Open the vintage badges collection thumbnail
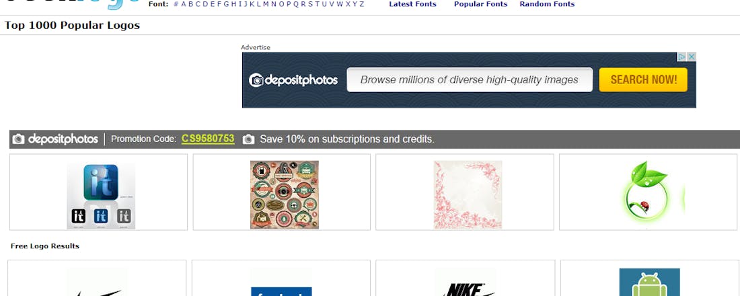 coord(285,195)
